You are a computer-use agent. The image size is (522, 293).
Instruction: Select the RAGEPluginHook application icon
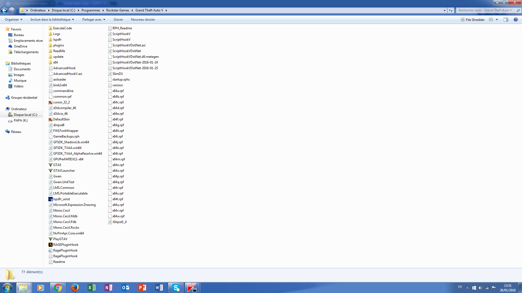(x=51, y=245)
